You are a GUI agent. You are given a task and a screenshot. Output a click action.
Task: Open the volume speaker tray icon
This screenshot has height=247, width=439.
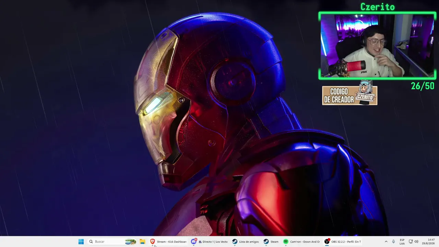pyautogui.click(x=416, y=242)
